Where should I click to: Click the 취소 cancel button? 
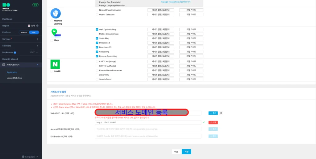tap(176, 152)
